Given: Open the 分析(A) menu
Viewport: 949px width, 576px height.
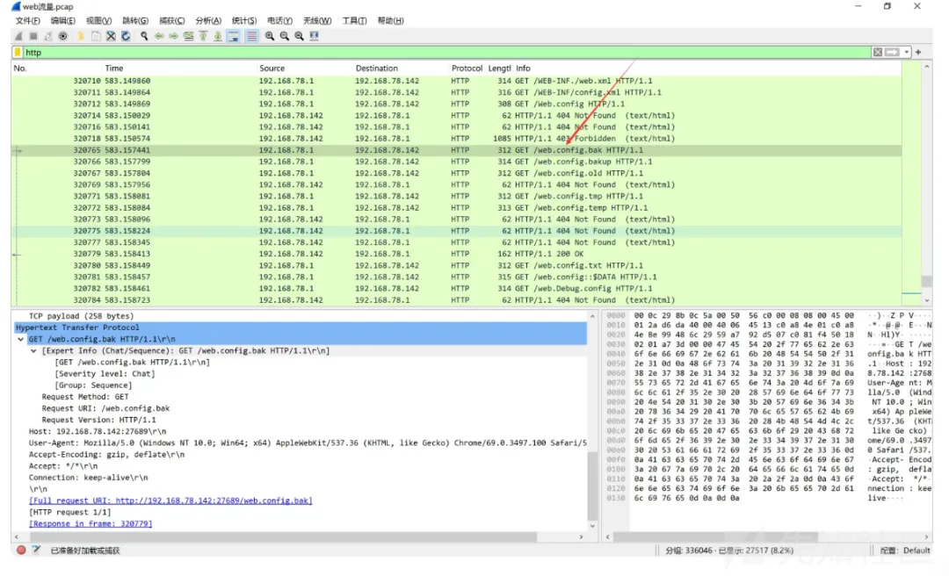Looking at the screenshot, I should [x=208, y=20].
